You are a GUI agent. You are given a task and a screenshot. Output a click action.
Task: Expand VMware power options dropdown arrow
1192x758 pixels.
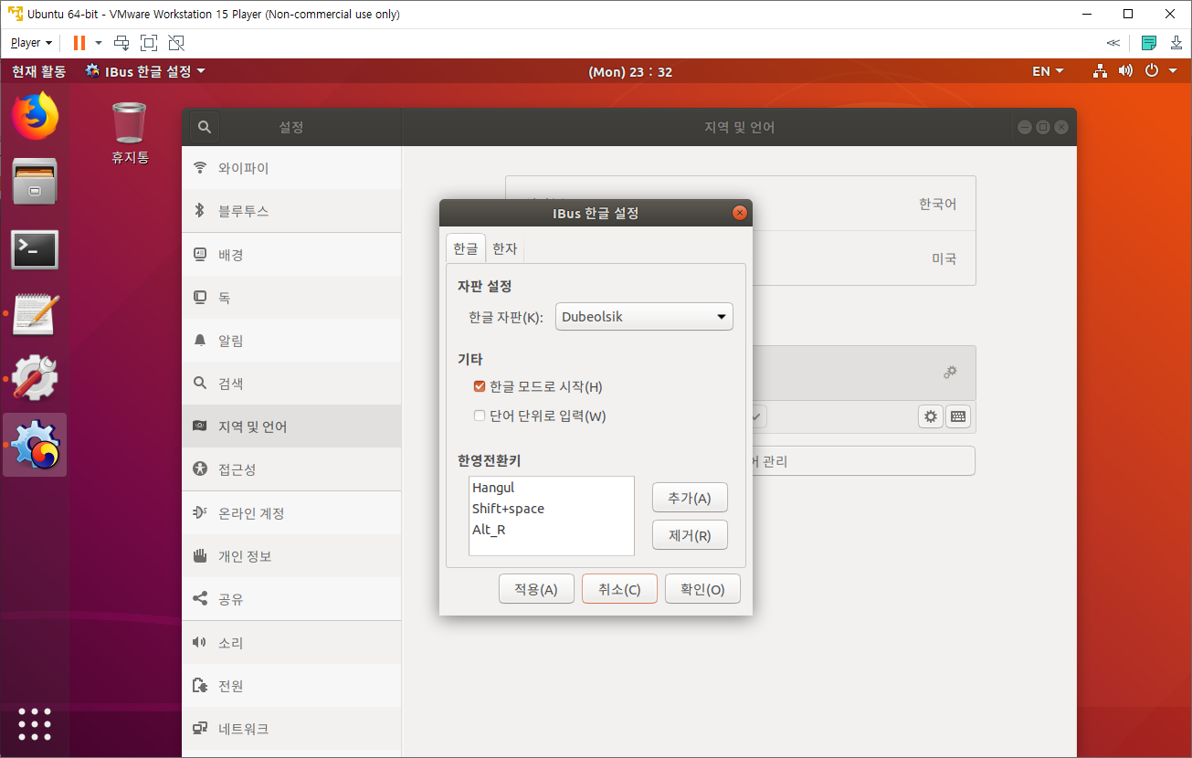coord(99,42)
